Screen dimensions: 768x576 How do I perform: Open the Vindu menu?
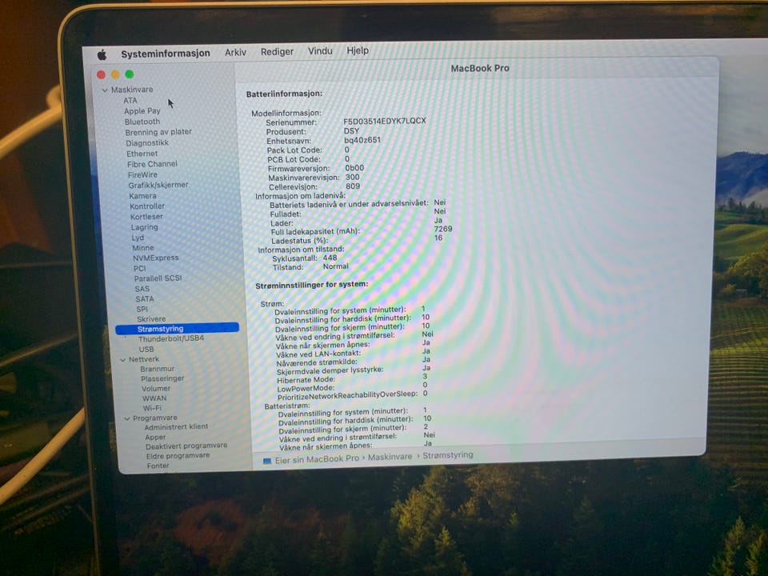click(x=320, y=51)
